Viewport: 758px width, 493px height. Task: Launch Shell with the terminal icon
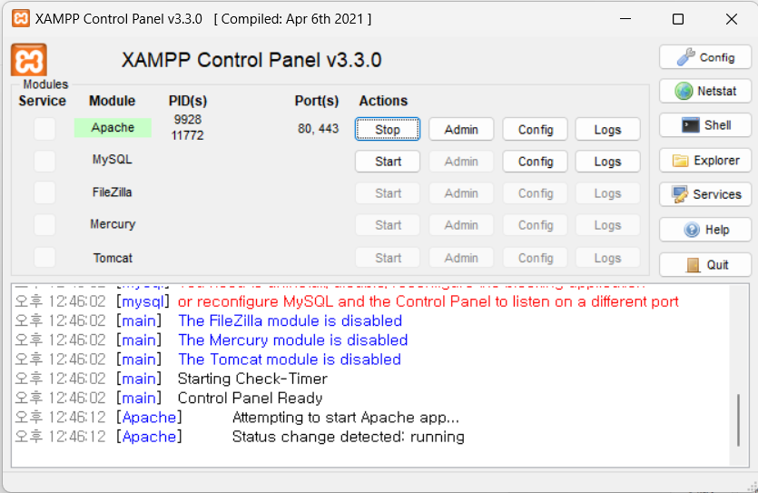click(705, 125)
